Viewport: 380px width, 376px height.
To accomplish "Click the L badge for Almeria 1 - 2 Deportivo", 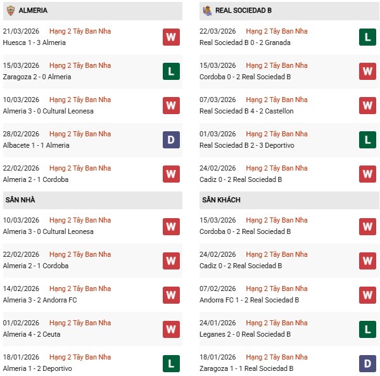I will (171, 363).
